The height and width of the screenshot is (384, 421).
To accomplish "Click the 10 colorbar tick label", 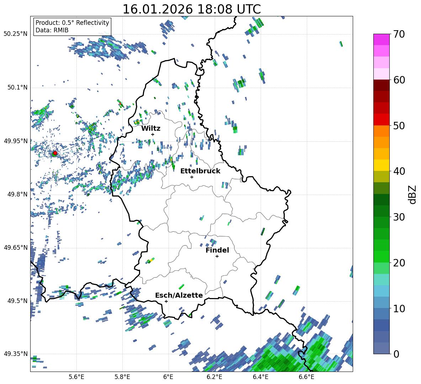I will (x=399, y=308).
